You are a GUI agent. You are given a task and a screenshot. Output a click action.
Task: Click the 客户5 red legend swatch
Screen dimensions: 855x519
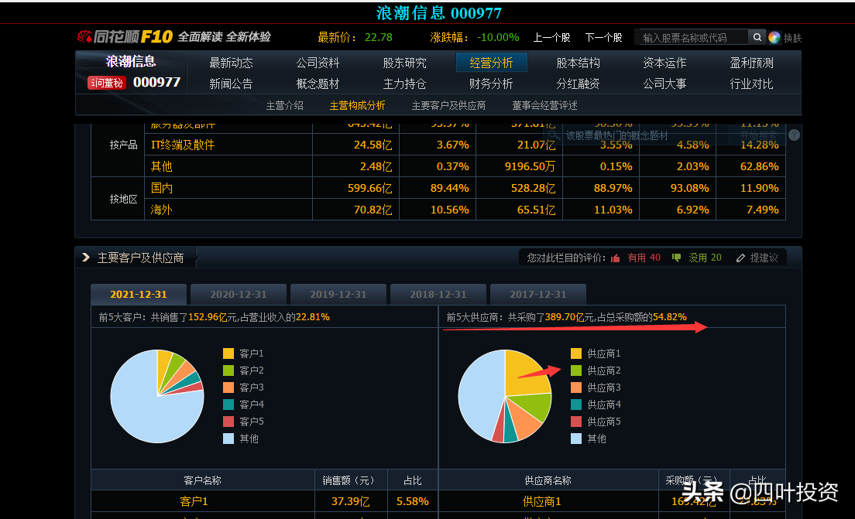[x=228, y=421]
